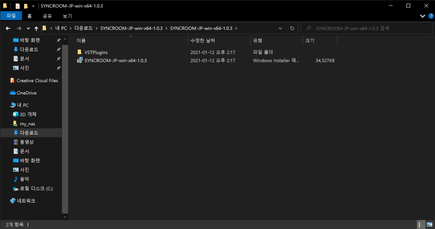The height and width of the screenshot is (229, 435).
Task: Select the SYNCROOM installer file icon
Action: [x=79, y=60]
